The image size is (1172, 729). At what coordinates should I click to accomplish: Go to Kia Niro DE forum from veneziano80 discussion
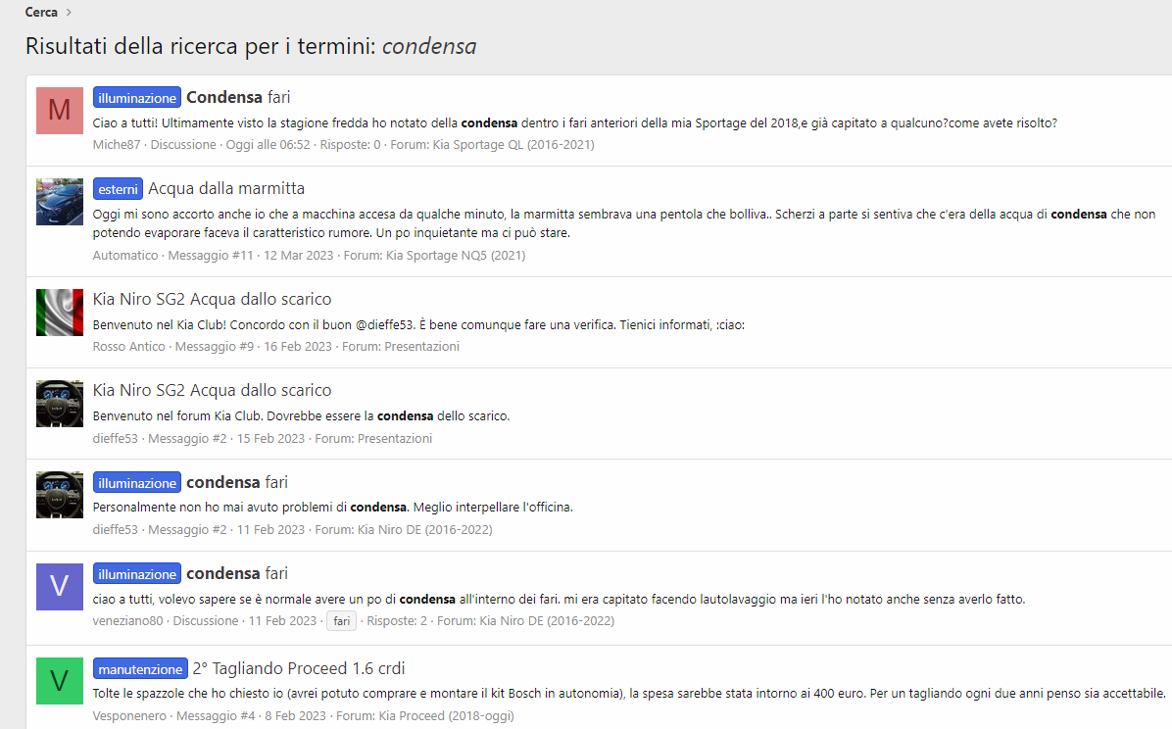click(547, 620)
